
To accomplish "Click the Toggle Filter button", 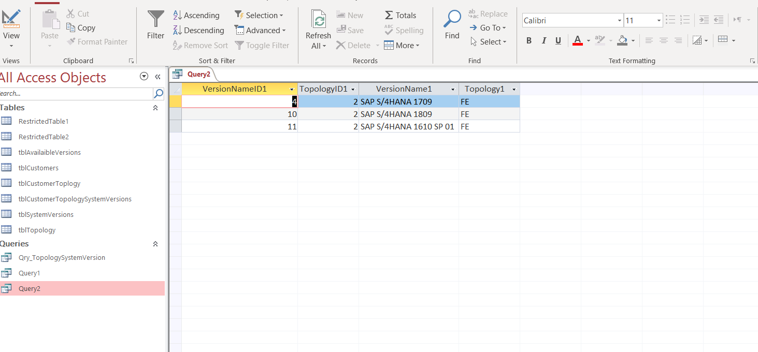I will coord(262,46).
